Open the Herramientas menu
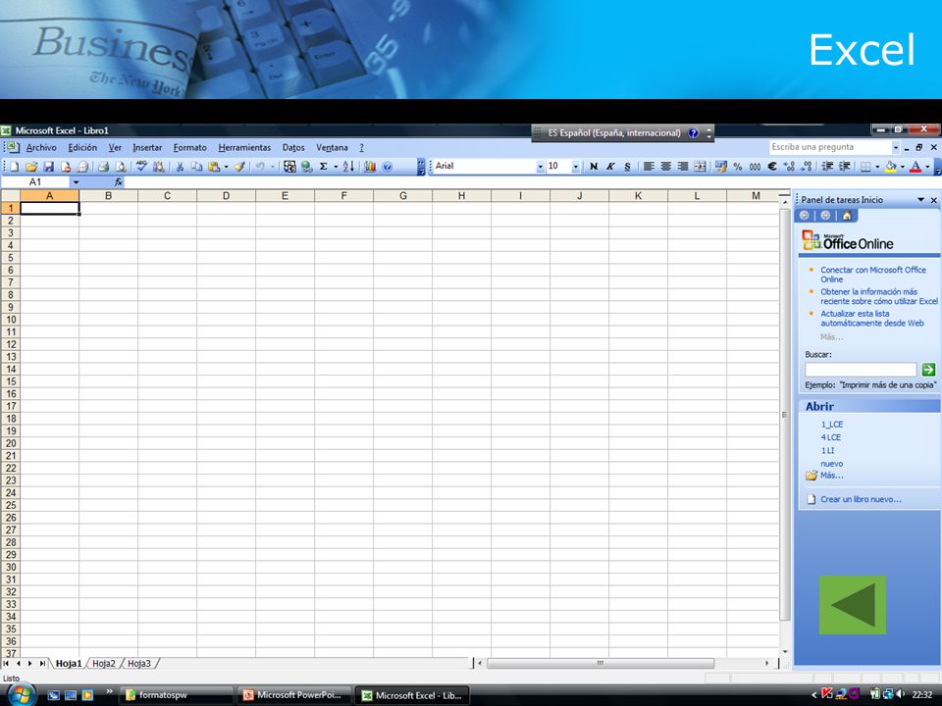The width and height of the screenshot is (942, 706). point(244,148)
